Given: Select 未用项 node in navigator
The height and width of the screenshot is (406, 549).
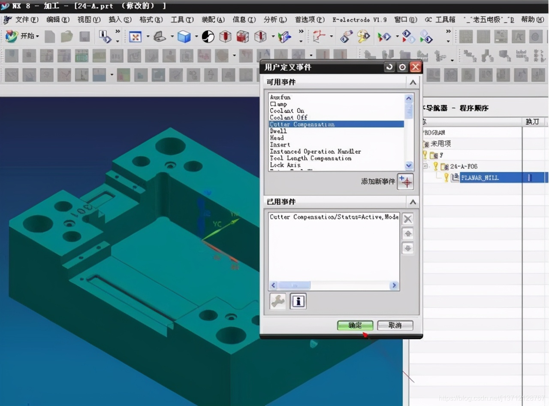Looking at the screenshot, I should (x=441, y=144).
